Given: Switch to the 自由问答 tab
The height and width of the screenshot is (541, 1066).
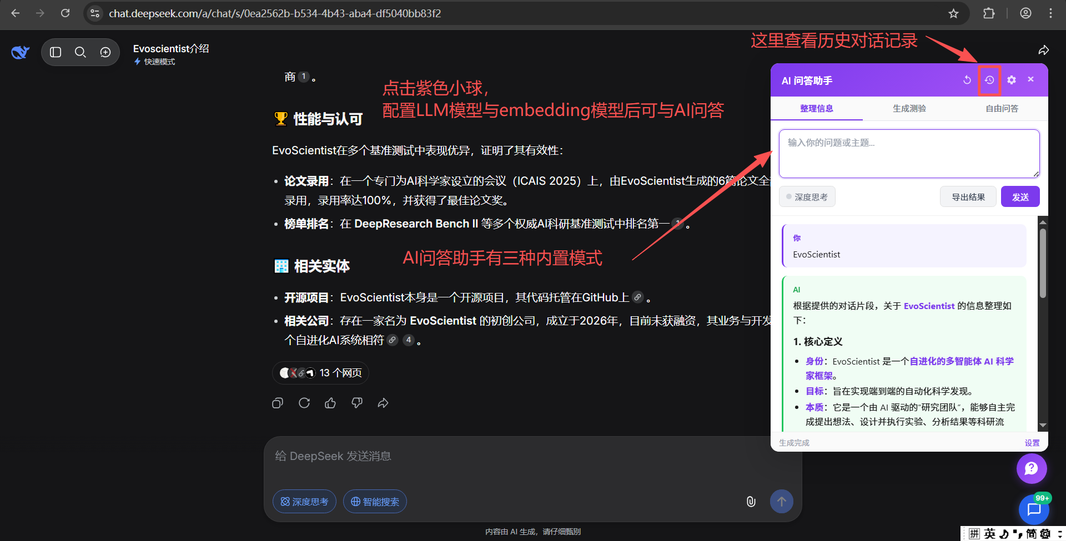Looking at the screenshot, I should pos(1002,109).
